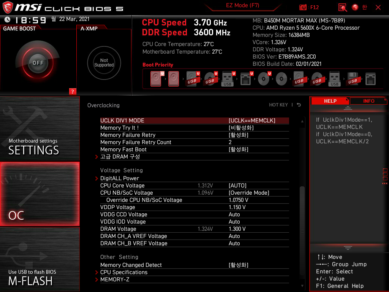Open Motherboard settings SETTINGS panel
Image resolution: width=389 pixels, height=292 pixels.
40,129
